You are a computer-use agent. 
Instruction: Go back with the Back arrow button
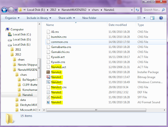(x=4, y=10)
